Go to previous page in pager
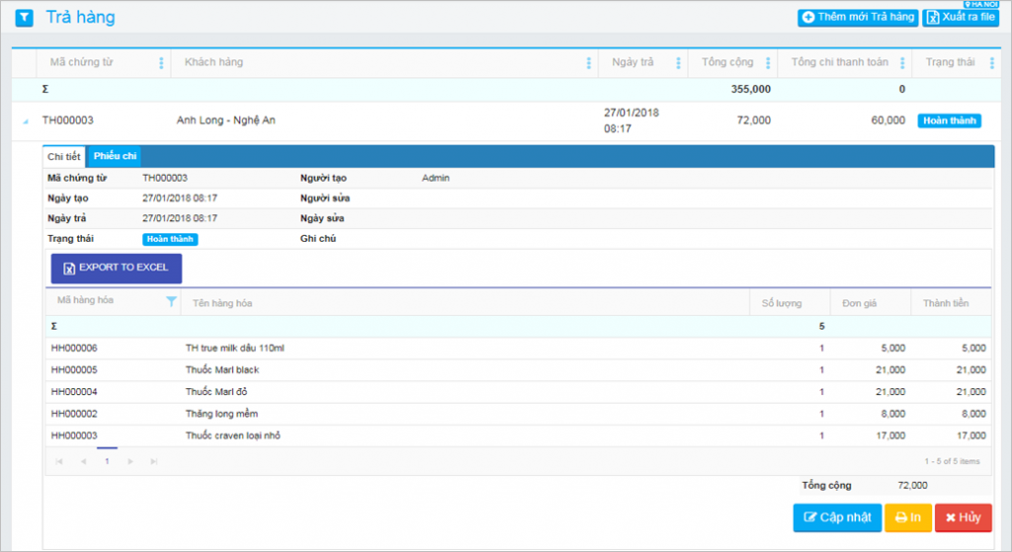Image resolution: width=1012 pixels, height=552 pixels. (83, 462)
